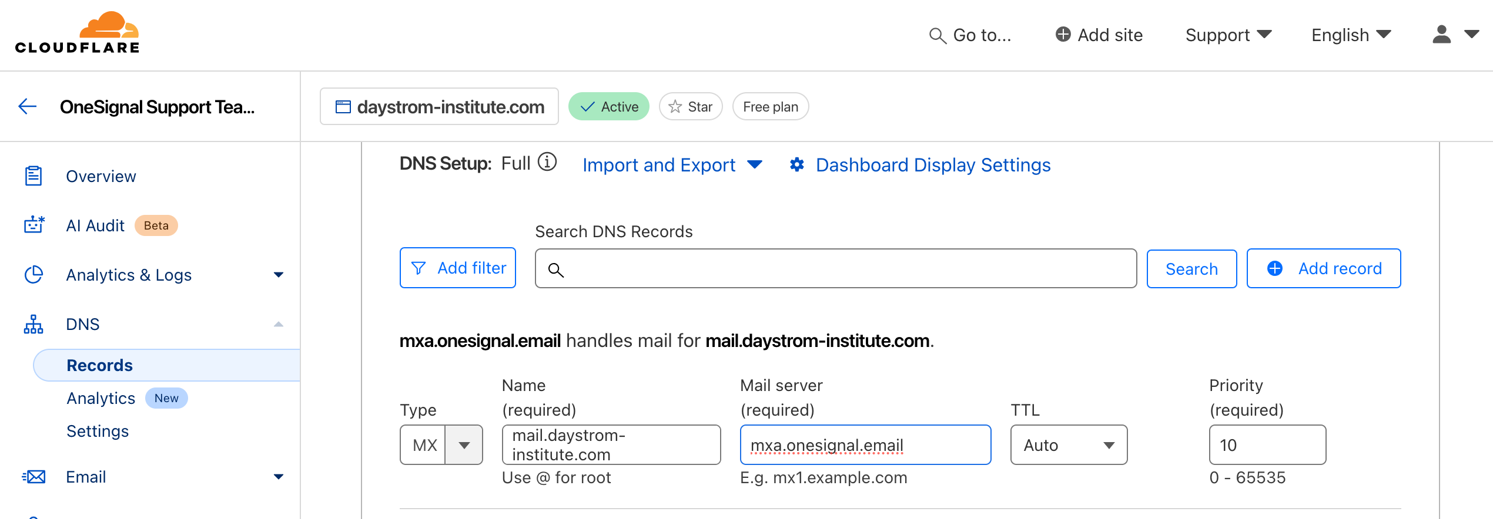Click the filter funnel icon
Screen dimensions: 1493x519
(x=419, y=268)
